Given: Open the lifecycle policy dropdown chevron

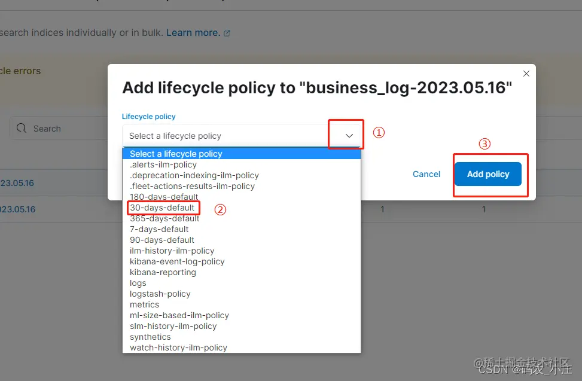Looking at the screenshot, I should [349, 136].
